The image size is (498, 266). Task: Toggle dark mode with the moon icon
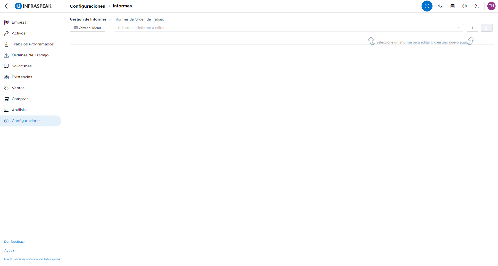[x=477, y=6]
